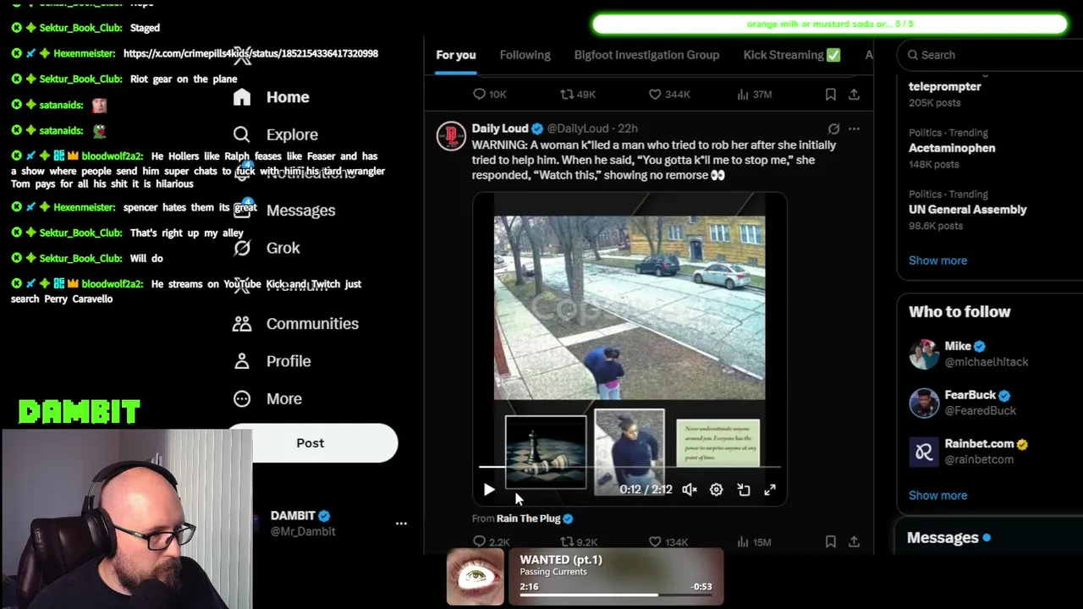Open Messages from the sidebar
1083x609 pixels.
click(x=283, y=210)
